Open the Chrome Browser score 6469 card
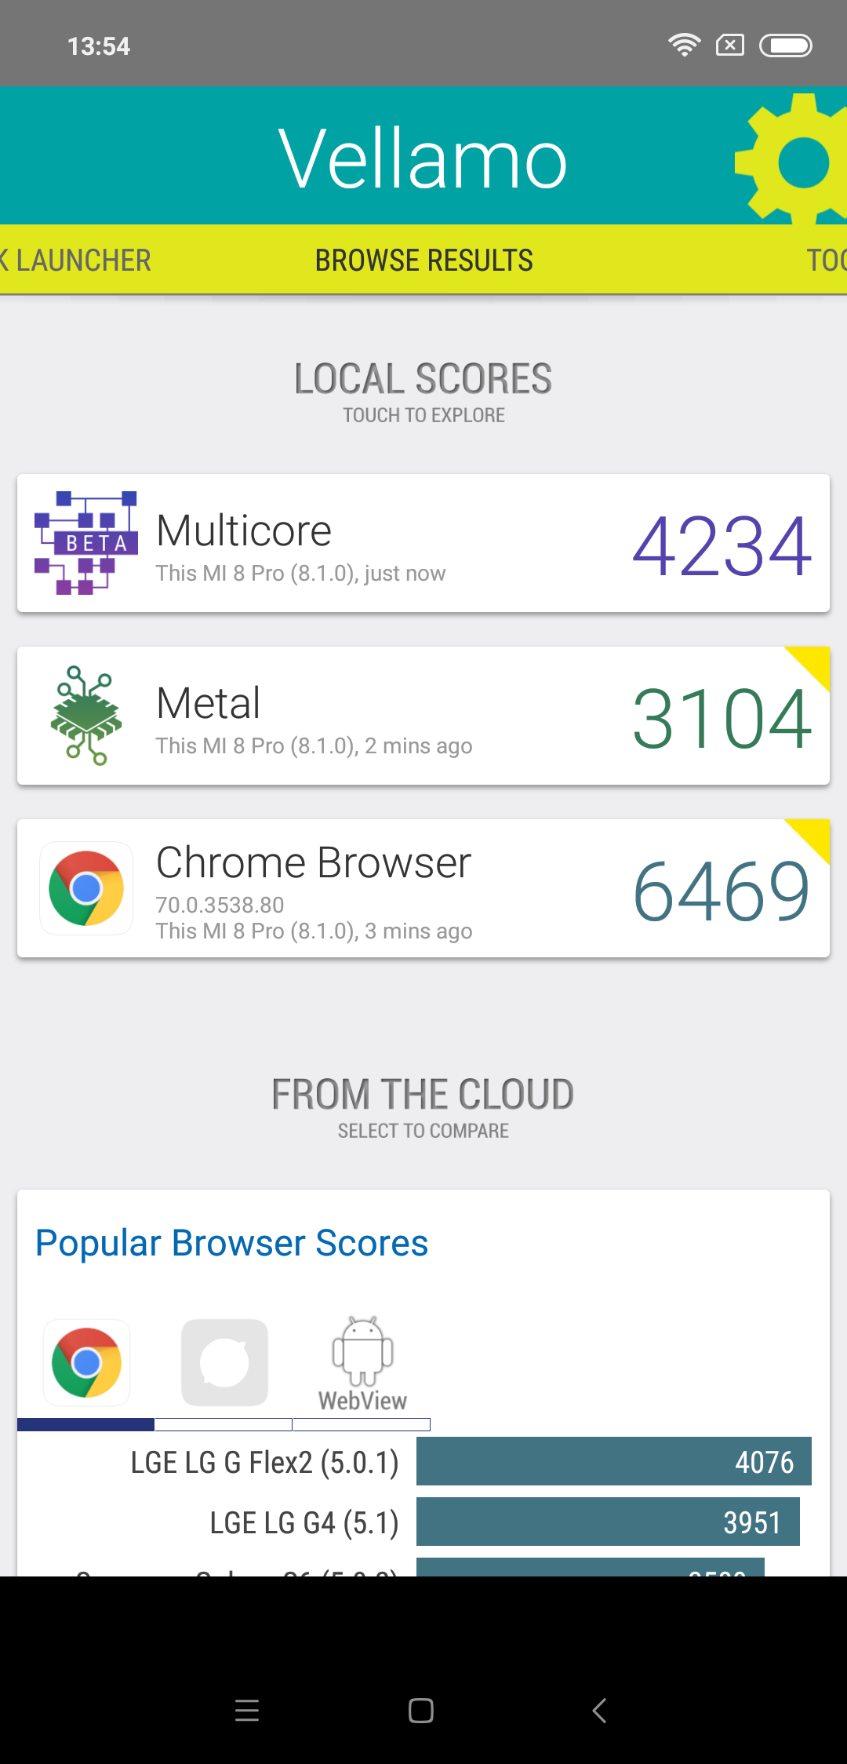The height and width of the screenshot is (1764, 847). [x=423, y=888]
